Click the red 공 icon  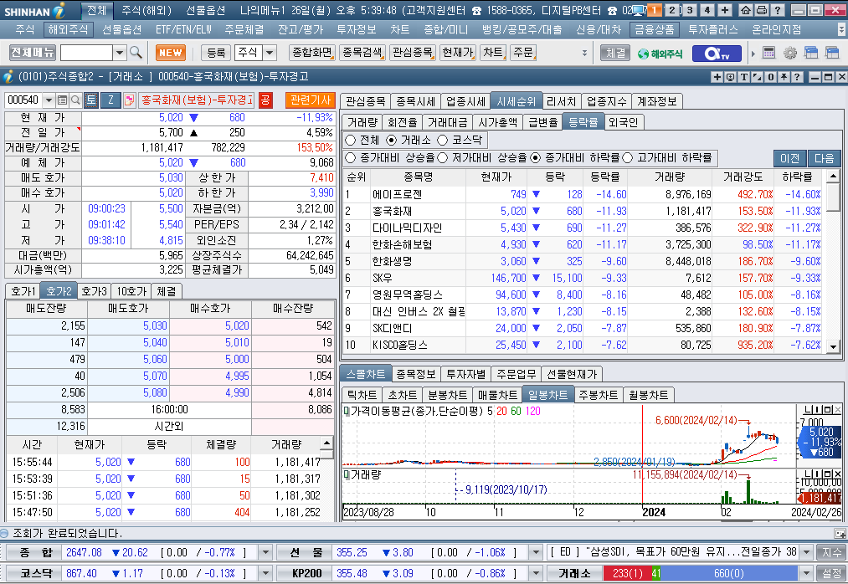point(265,100)
